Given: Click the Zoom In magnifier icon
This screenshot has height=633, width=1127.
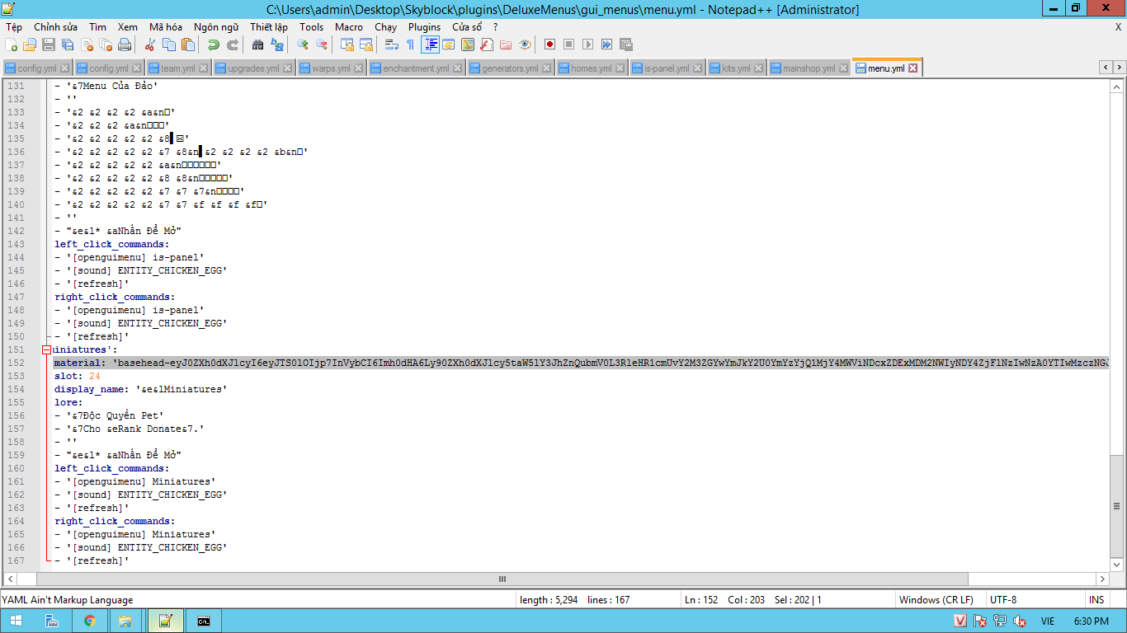Looking at the screenshot, I should (303, 45).
